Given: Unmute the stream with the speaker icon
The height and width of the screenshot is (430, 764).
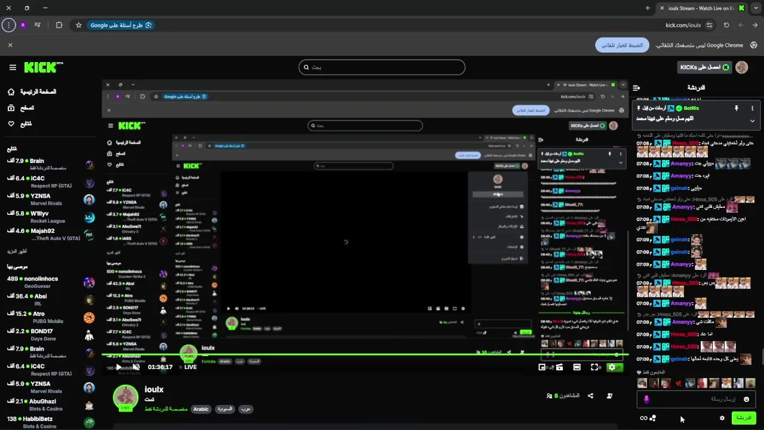Looking at the screenshot, I should [136, 367].
